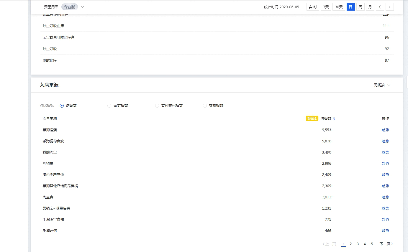Screen dimensions: 408x252
Task: Click the next date arrow icon
Action: point(390,7)
